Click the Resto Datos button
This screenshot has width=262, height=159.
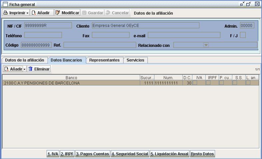[202, 154]
